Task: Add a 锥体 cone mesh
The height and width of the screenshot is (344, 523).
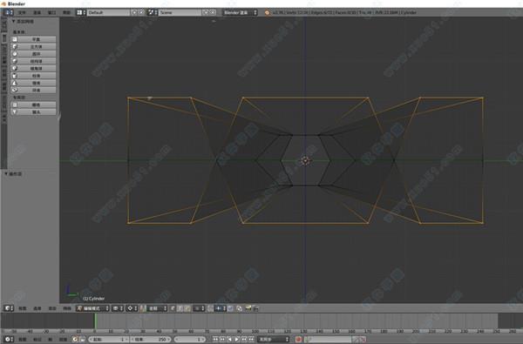Action: [33, 83]
